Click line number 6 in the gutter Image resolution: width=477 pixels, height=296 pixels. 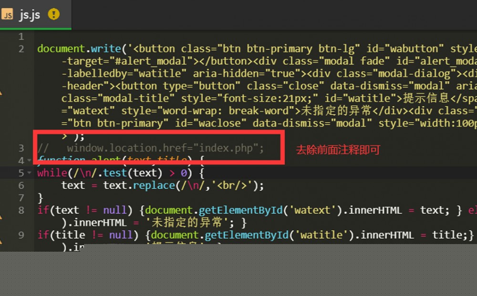[21, 185]
